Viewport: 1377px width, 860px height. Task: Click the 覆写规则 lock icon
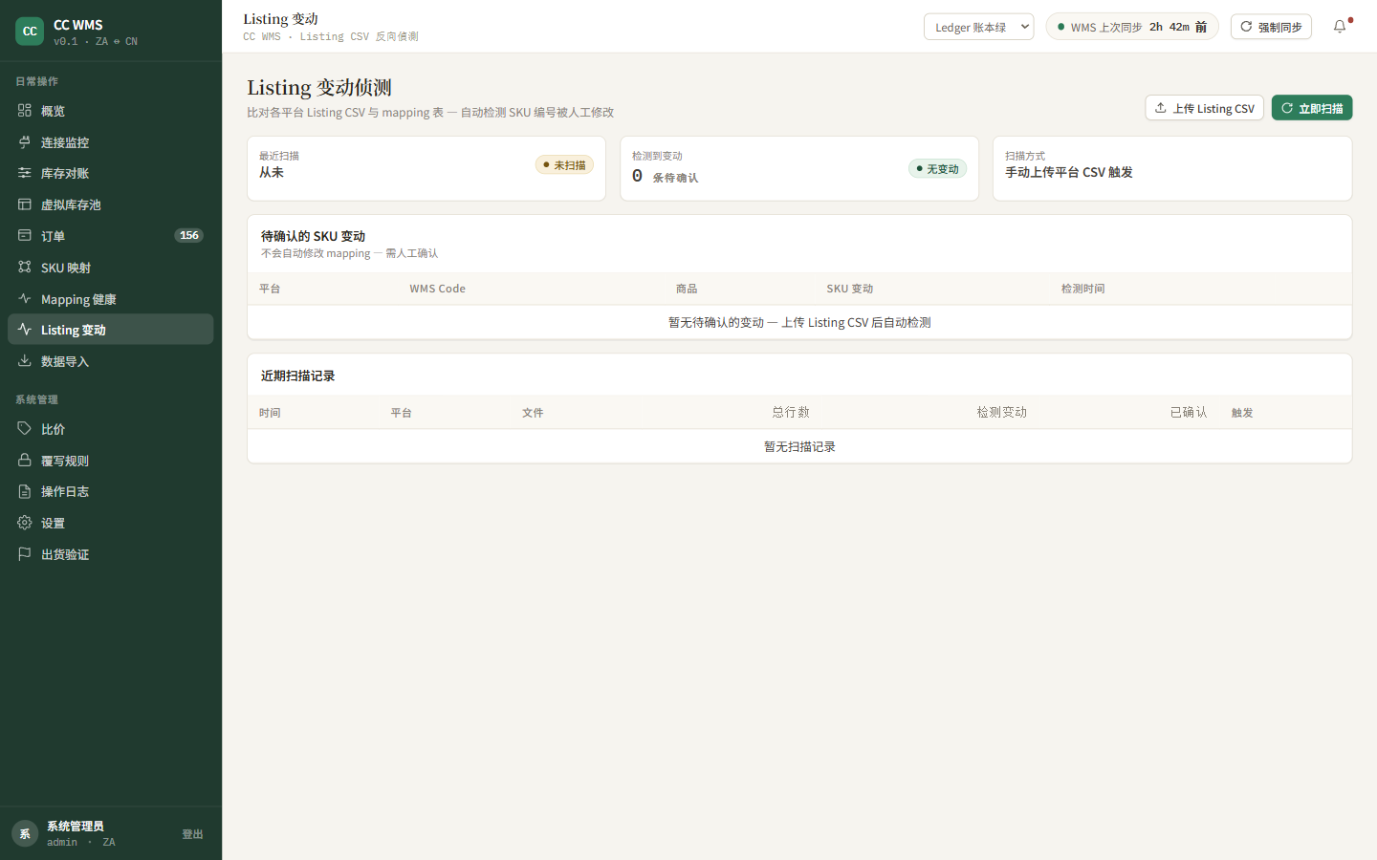[x=25, y=461]
